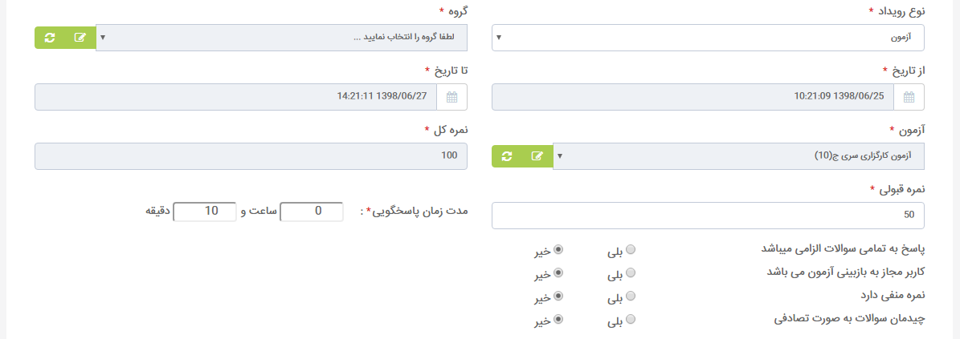
Task: Click the نمره کل field showing 100
Action: tap(251, 156)
